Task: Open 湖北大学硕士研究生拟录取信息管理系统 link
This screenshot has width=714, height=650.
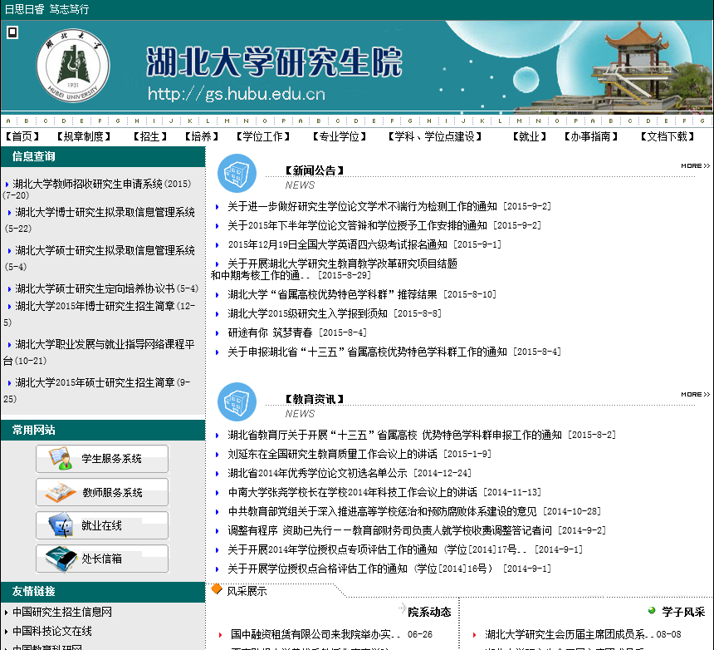Action: (x=105, y=250)
